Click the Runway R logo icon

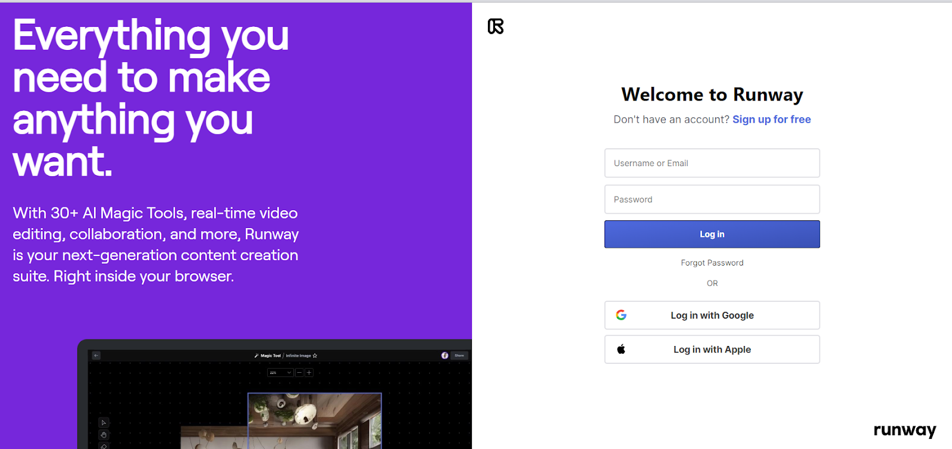496,26
